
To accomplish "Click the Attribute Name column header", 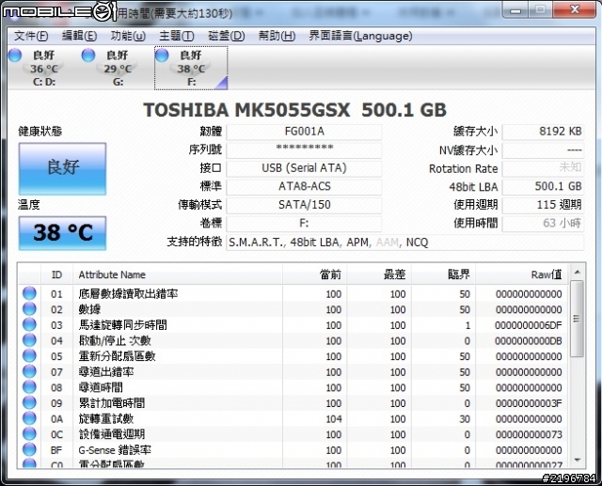I will (x=178, y=274).
